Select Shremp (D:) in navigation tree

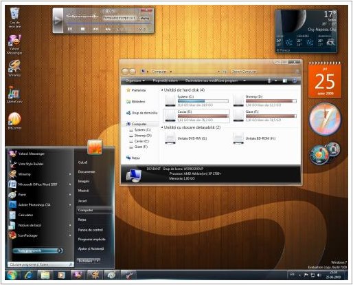pos(140,136)
